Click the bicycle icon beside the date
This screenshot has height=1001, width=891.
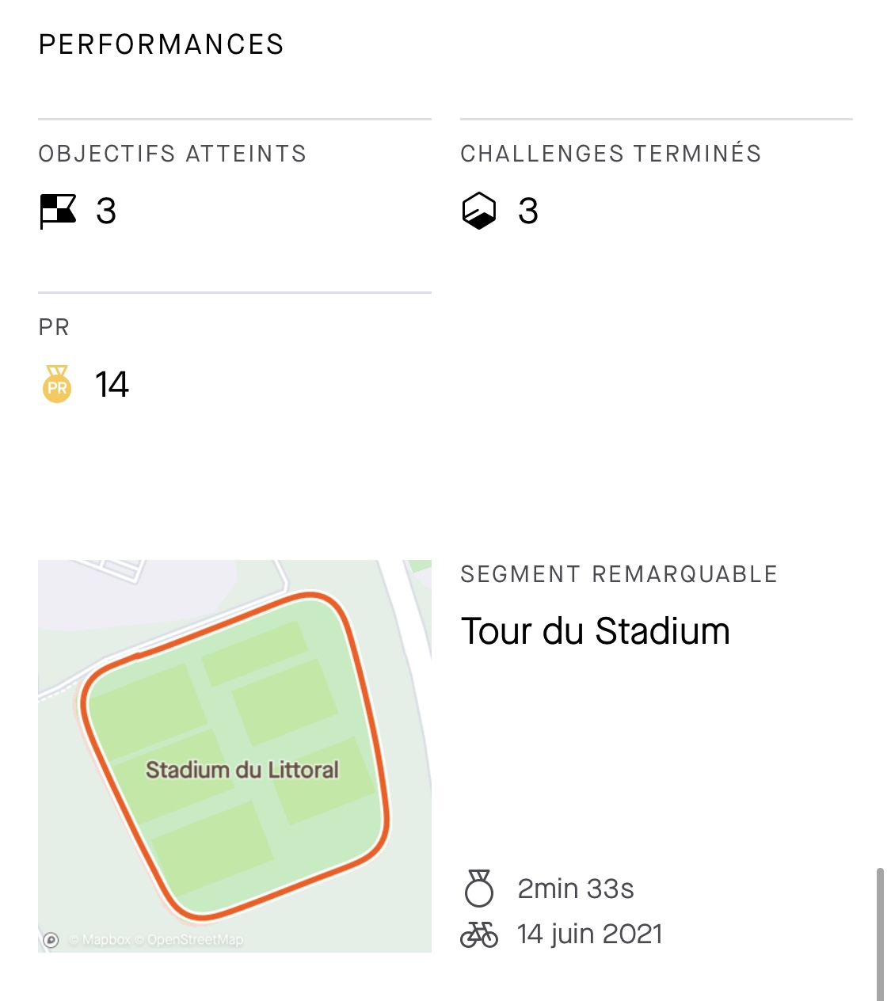[478, 934]
